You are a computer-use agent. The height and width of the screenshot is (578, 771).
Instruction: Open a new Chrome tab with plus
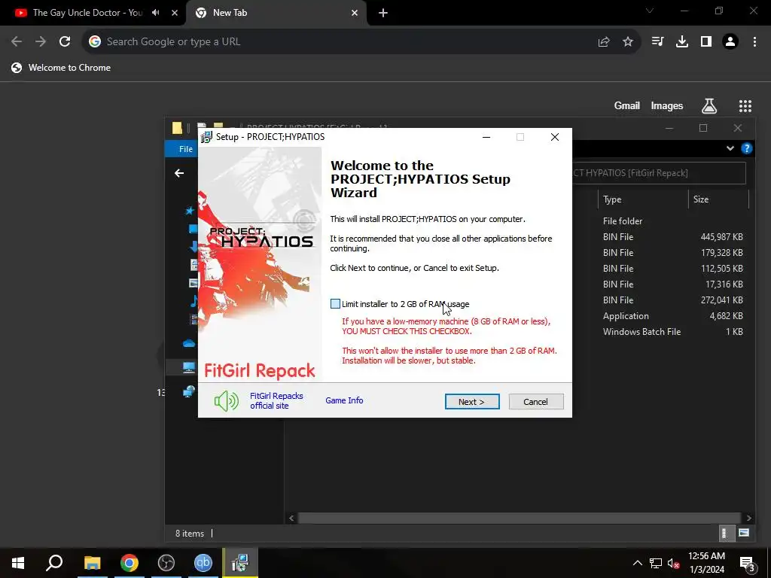(x=383, y=13)
